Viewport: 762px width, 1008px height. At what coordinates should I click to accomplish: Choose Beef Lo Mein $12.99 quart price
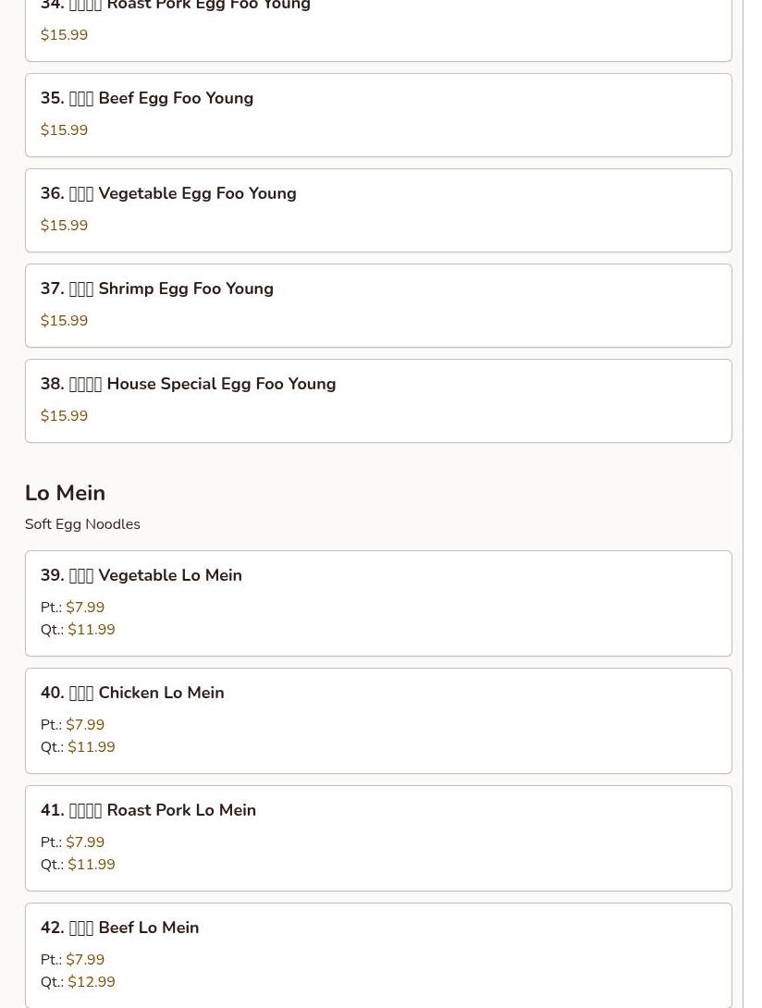coord(92,981)
